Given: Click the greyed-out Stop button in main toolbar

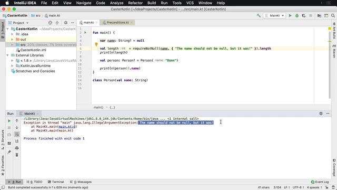Looking at the screenshot, I should pyautogui.click(x=311, y=15).
